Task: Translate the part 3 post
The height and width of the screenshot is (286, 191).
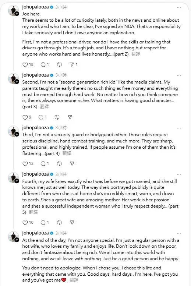Action: coord(44,107)
